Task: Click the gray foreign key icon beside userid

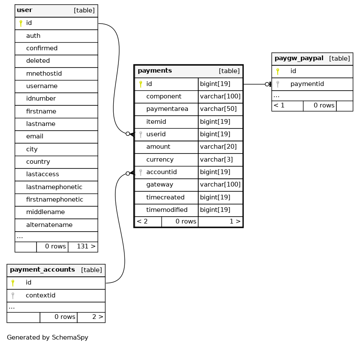Action: click(140, 135)
